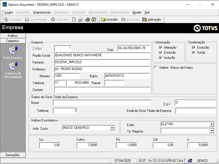Image resolution: width=219 pixels, height=164 pixels.
Task: Click the Número field showing 1057
Action: (x=67, y=76)
